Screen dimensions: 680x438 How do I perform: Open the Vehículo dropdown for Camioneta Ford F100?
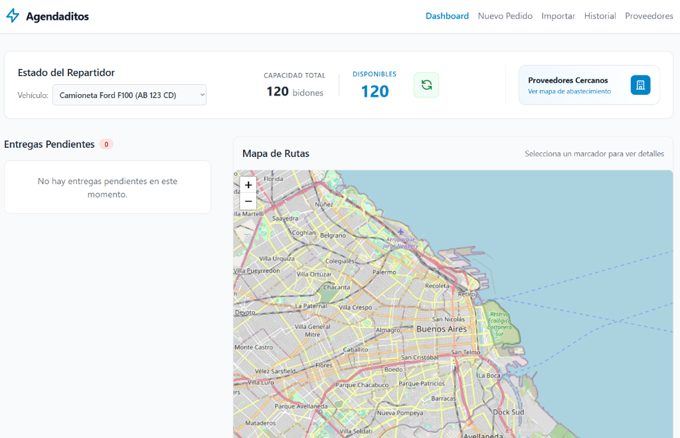129,95
